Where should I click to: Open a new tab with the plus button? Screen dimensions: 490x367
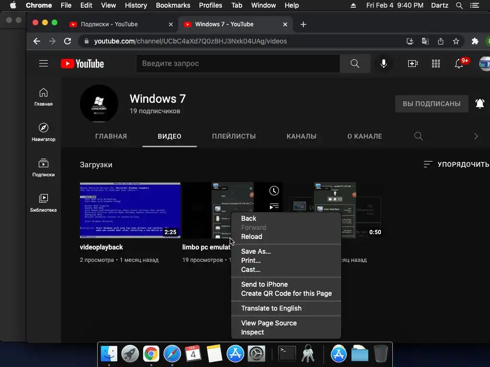tap(303, 24)
